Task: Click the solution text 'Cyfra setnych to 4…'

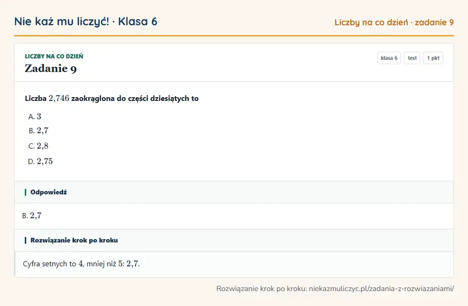Action: (81, 263)
